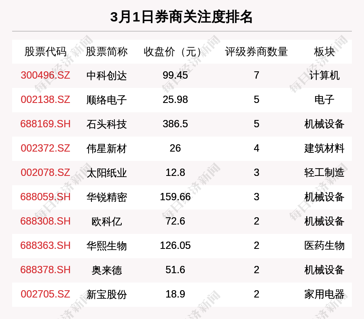Select stock name 华熙生物
Screen dimensions: 364x319
point(106,246)
